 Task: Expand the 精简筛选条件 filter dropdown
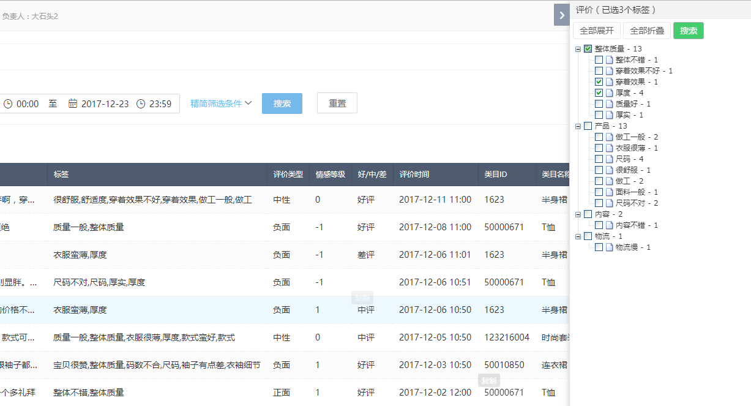[221, 103]
